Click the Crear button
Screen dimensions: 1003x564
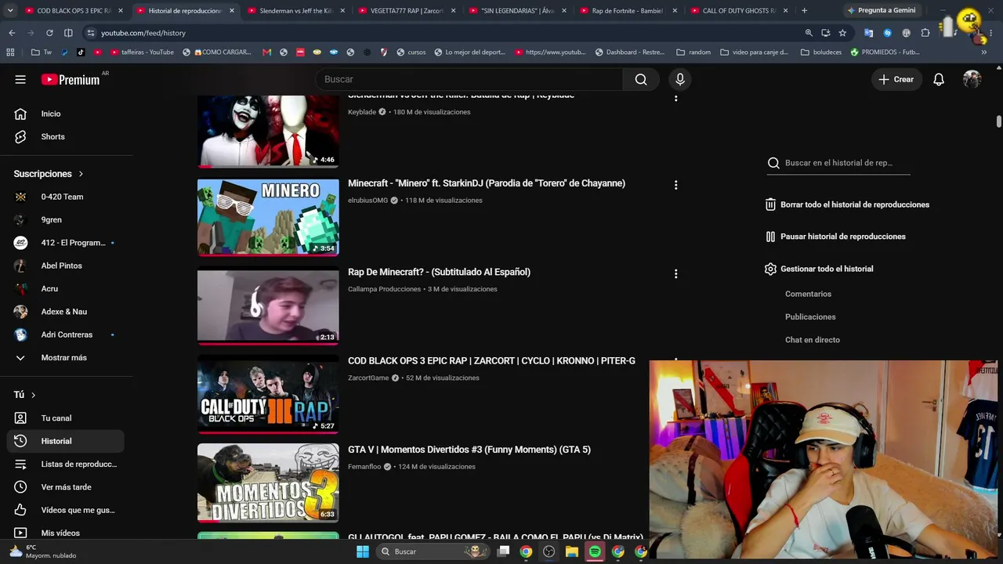pos(896,79)
